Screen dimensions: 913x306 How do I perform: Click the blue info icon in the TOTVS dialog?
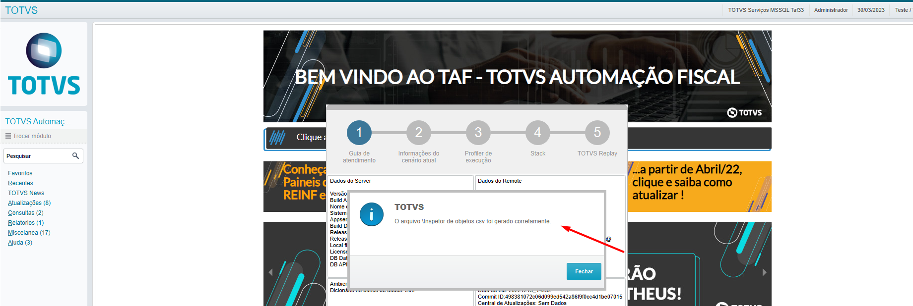tap(372, 214)
